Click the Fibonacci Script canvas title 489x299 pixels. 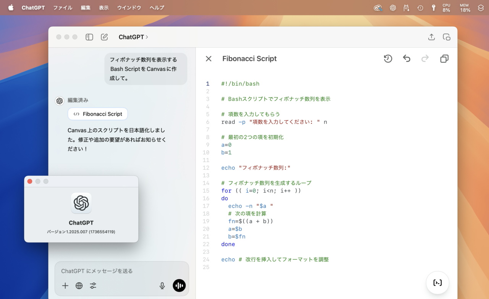coord(249,58)
